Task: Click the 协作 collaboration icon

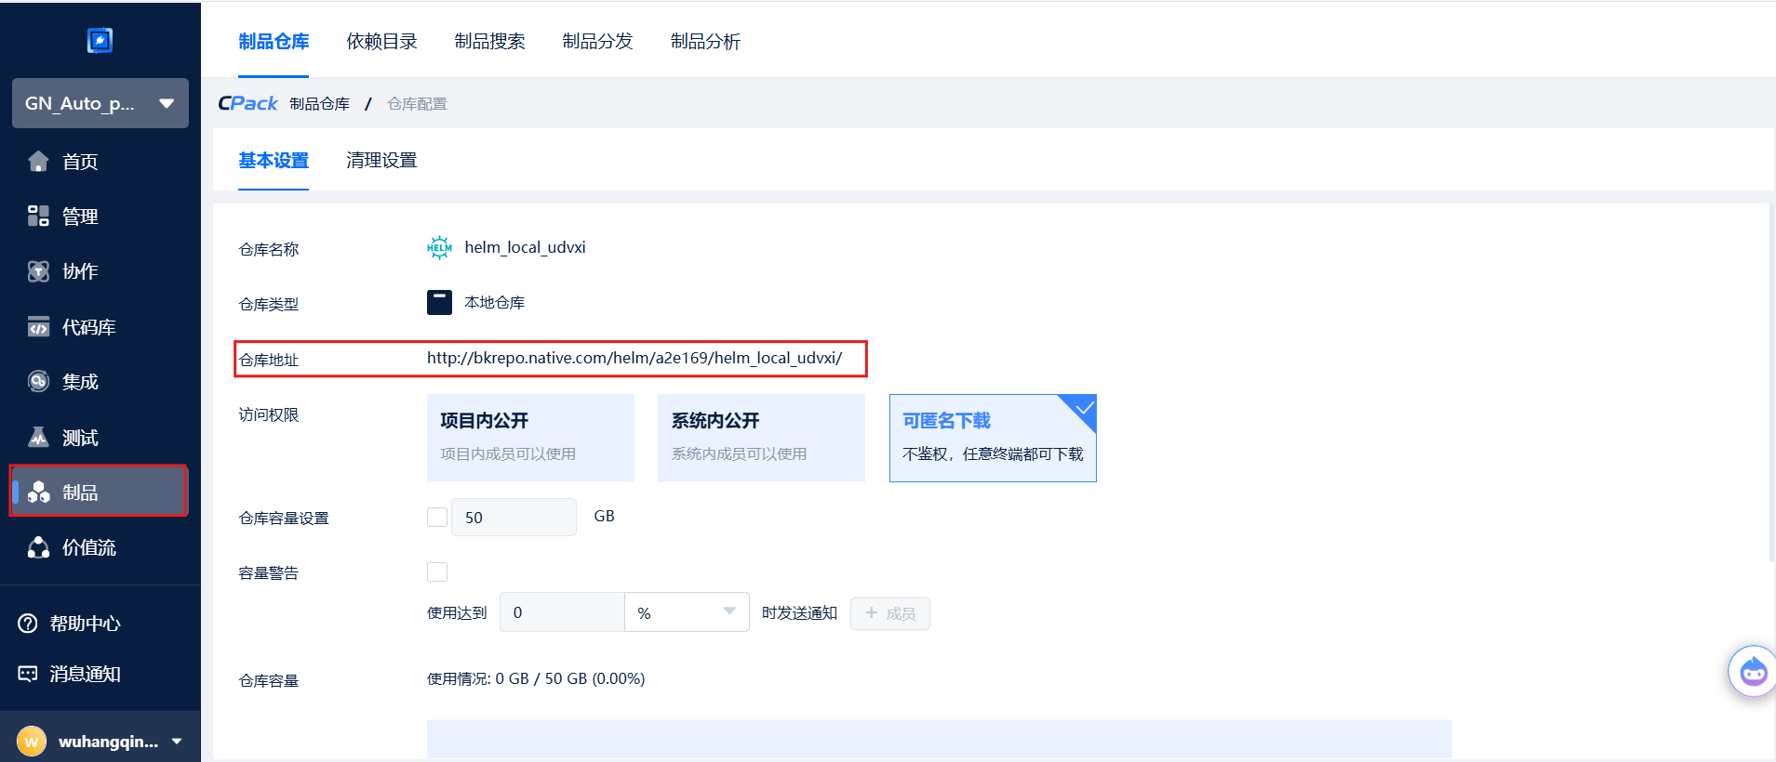Action: tap(38, 271)
